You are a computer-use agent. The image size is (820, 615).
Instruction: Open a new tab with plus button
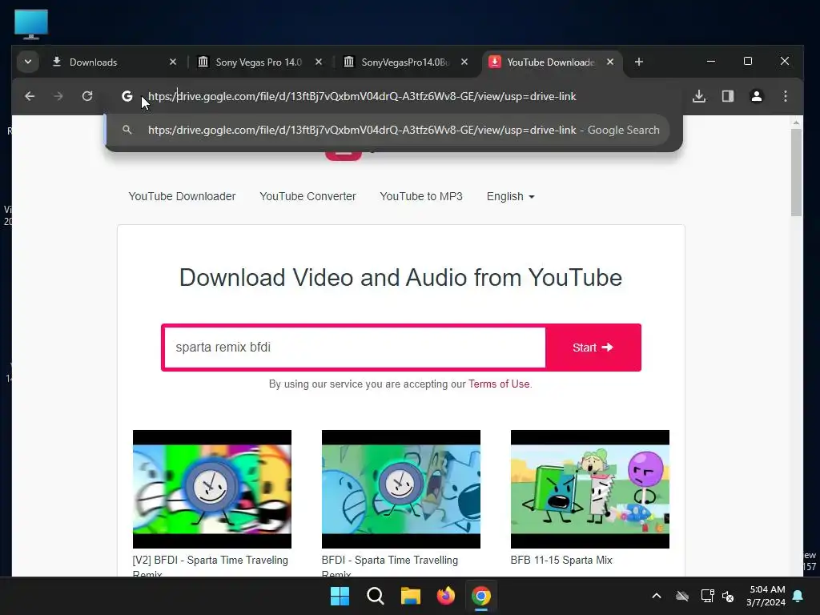pyautogui.click(x=638, y=62)
